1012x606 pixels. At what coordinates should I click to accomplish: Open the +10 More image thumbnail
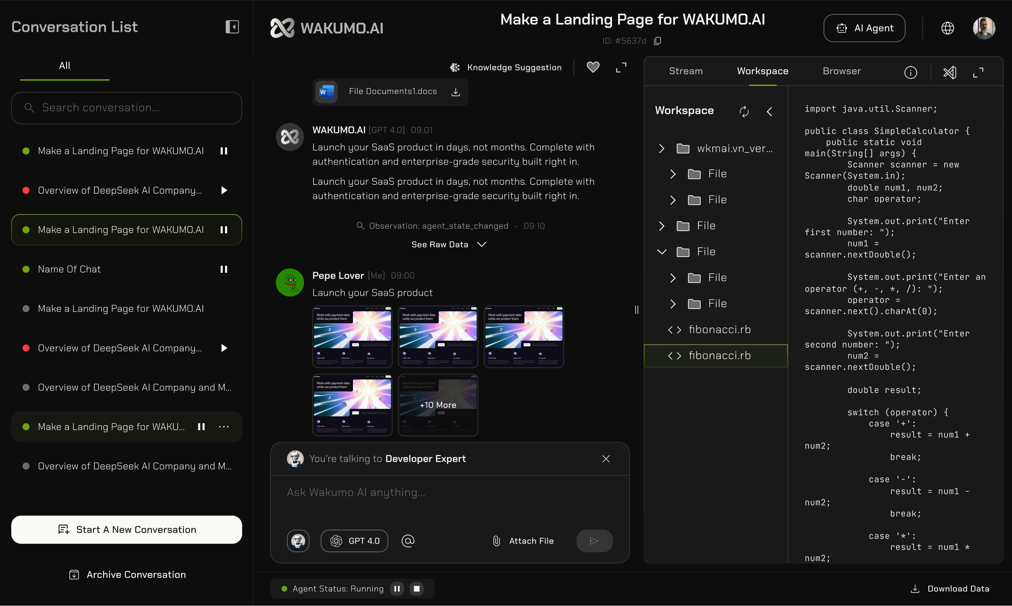coord(437,405)
